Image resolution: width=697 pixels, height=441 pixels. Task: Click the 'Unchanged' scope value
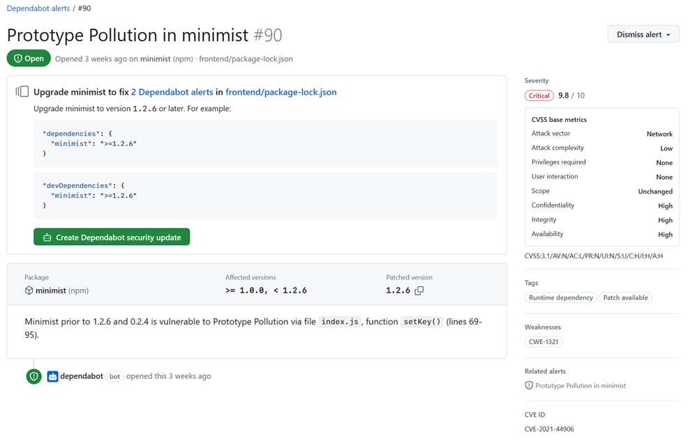point(655,192)
